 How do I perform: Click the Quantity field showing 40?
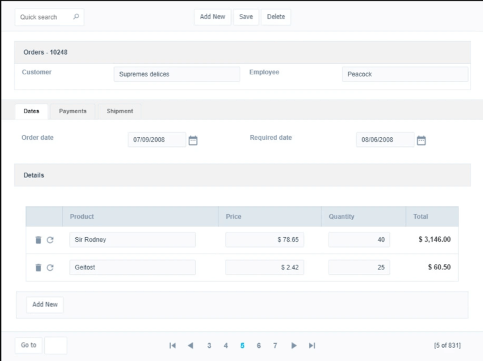(359, 240)
